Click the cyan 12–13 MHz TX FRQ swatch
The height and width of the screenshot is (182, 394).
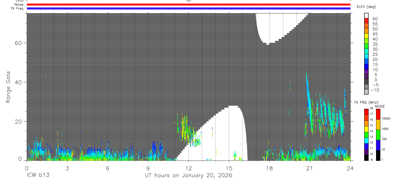coord(366,140)
